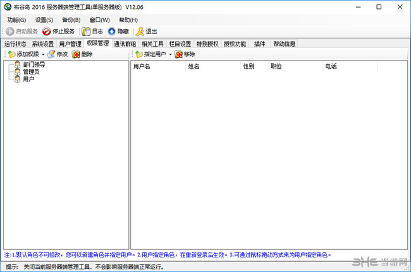Switch to the 栏目设置 tab
This screenshot has height=272, width=411.
[x=180, y=44]
